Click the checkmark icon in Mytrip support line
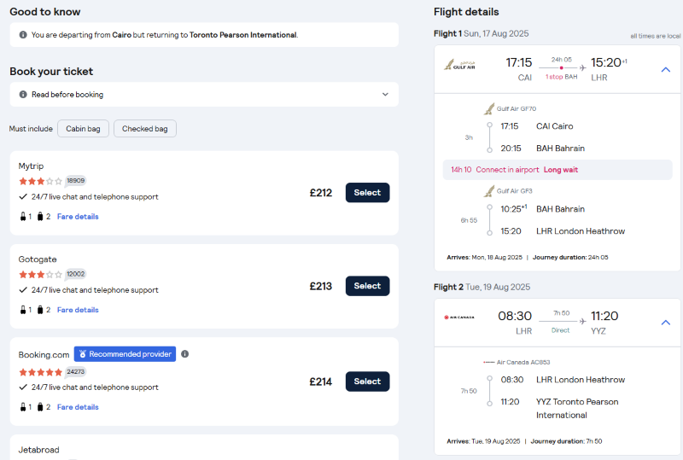Viewport: 683px width, 460px height. 23,197
